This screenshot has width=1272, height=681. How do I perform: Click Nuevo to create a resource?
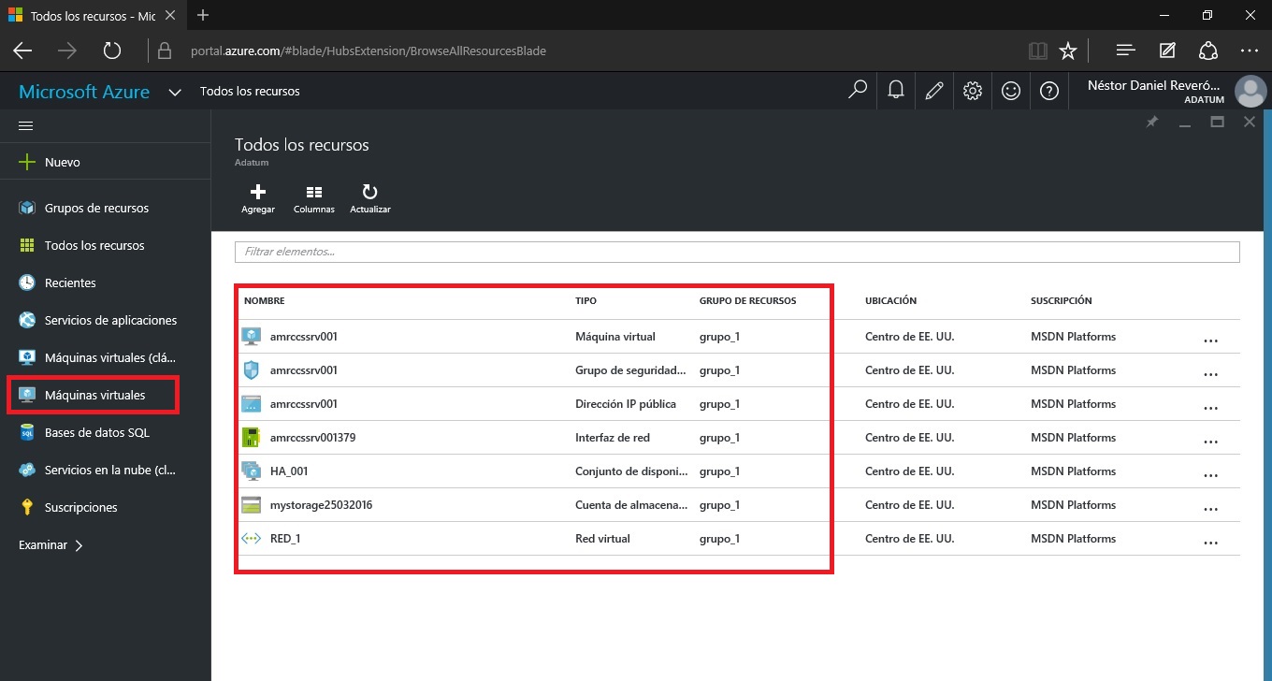click(62, 162)
